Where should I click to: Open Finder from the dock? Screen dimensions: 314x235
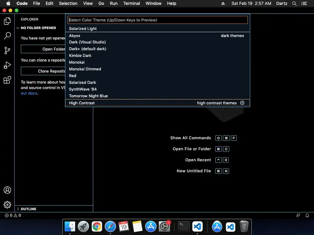[70, 227]
